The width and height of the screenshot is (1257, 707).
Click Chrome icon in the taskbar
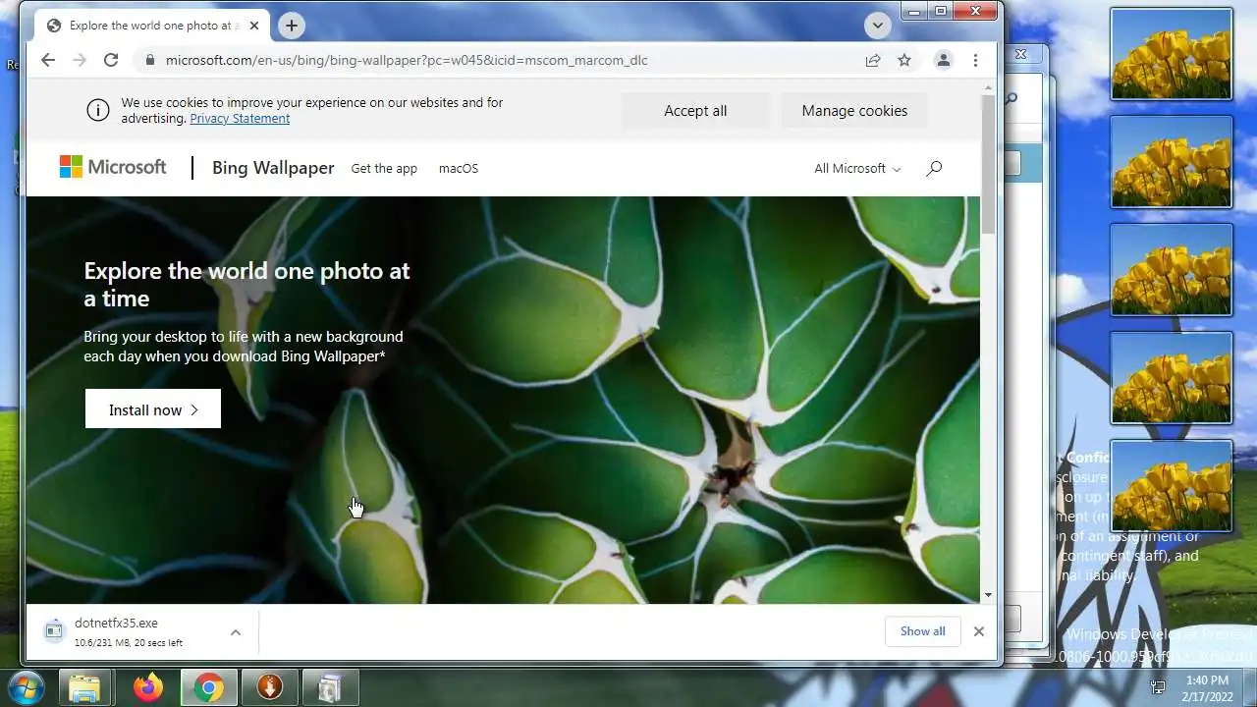coord(208,688)
